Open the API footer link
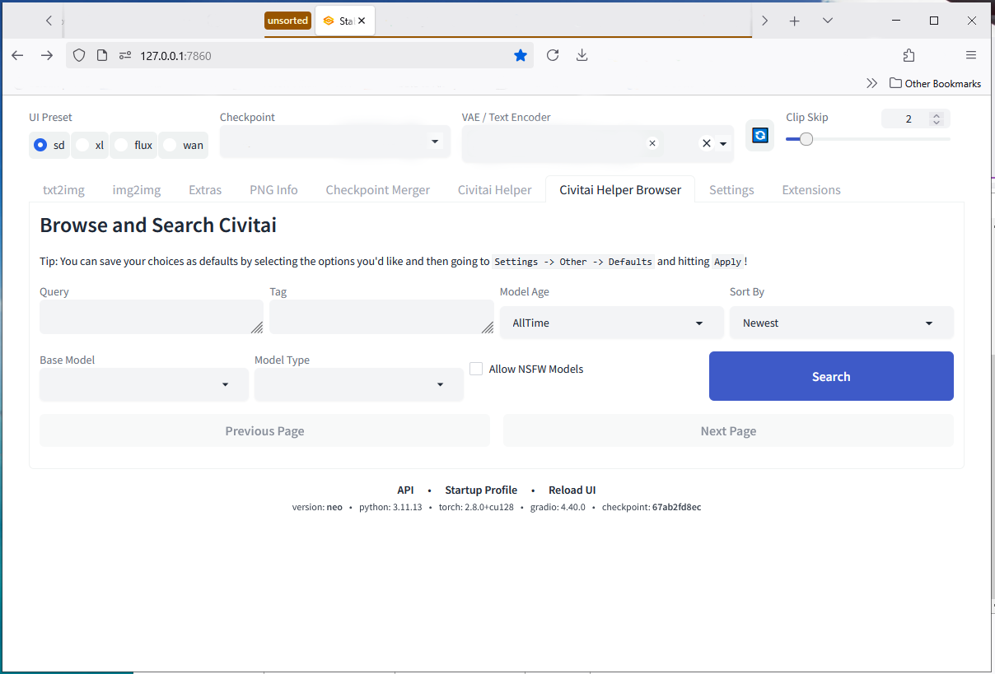Image resolution: width=995 pixels, height=674 pixels. click(x=405, y=490)
